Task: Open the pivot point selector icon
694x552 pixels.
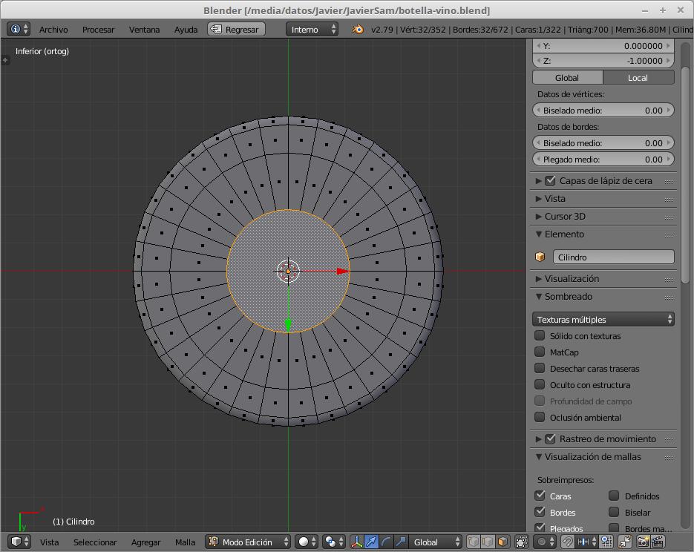Action: tap(335, 542)
